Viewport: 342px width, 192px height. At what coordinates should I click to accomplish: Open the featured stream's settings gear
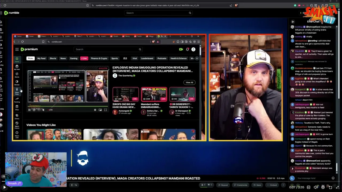pos(95,110)
